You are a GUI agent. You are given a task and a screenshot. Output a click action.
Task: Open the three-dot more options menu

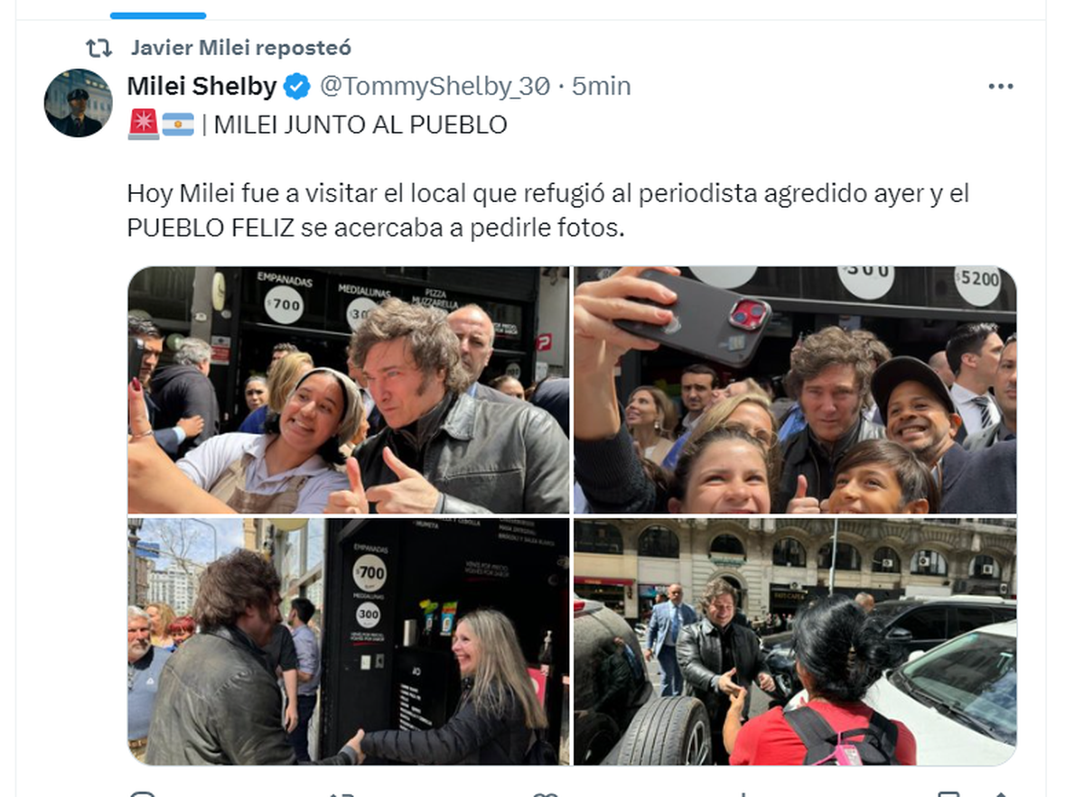pos(1001,87)
